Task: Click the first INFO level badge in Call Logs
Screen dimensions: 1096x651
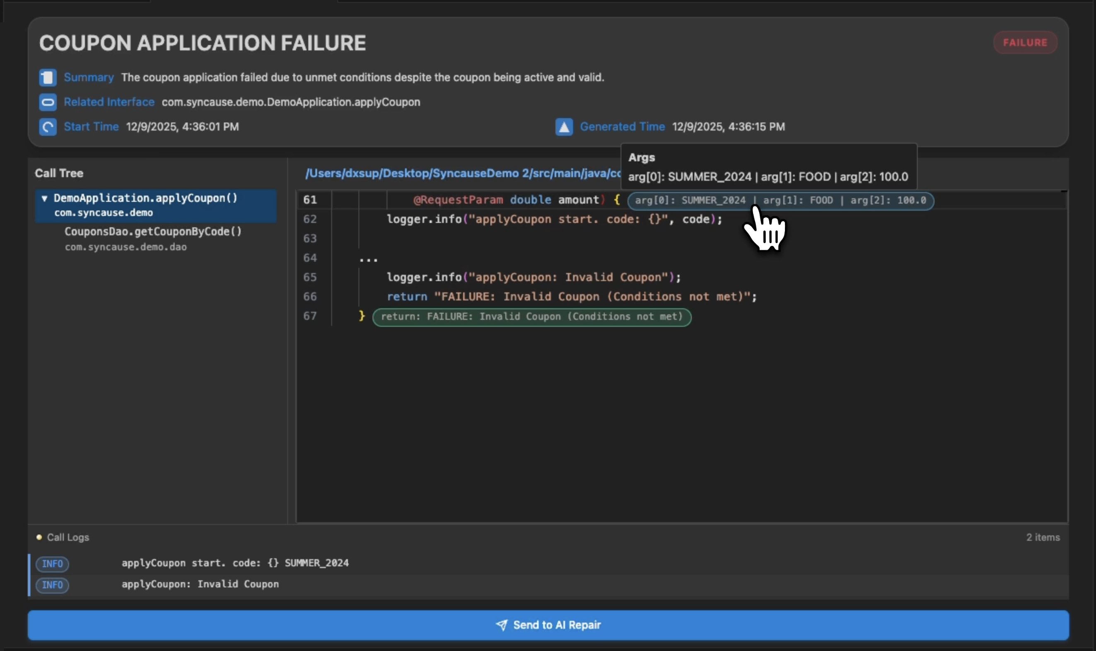Action: 52,564
